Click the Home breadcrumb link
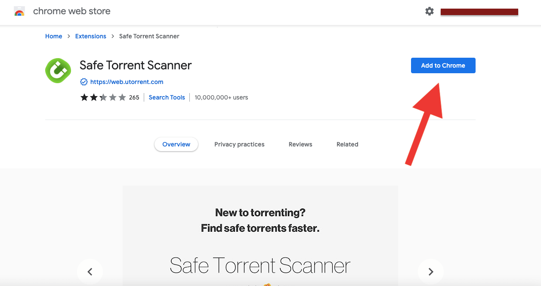The image size is (541, 286). coord(54,36)
